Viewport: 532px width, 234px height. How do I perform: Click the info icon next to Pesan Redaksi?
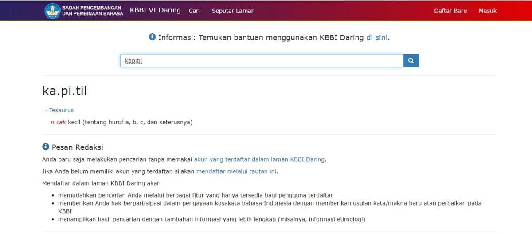click(x=45, y=147)
